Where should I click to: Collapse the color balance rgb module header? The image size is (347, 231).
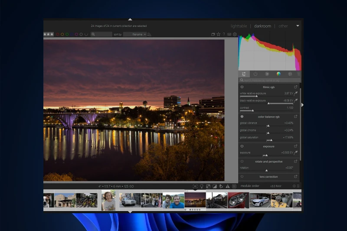click(268, 117)
